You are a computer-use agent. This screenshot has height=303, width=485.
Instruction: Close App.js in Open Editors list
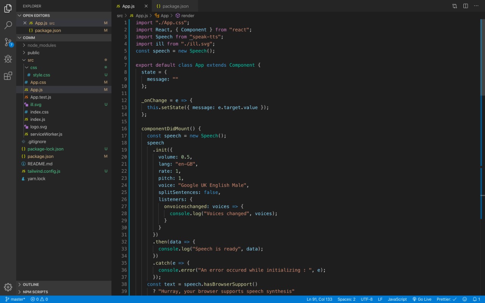click(x=25, y=23)
